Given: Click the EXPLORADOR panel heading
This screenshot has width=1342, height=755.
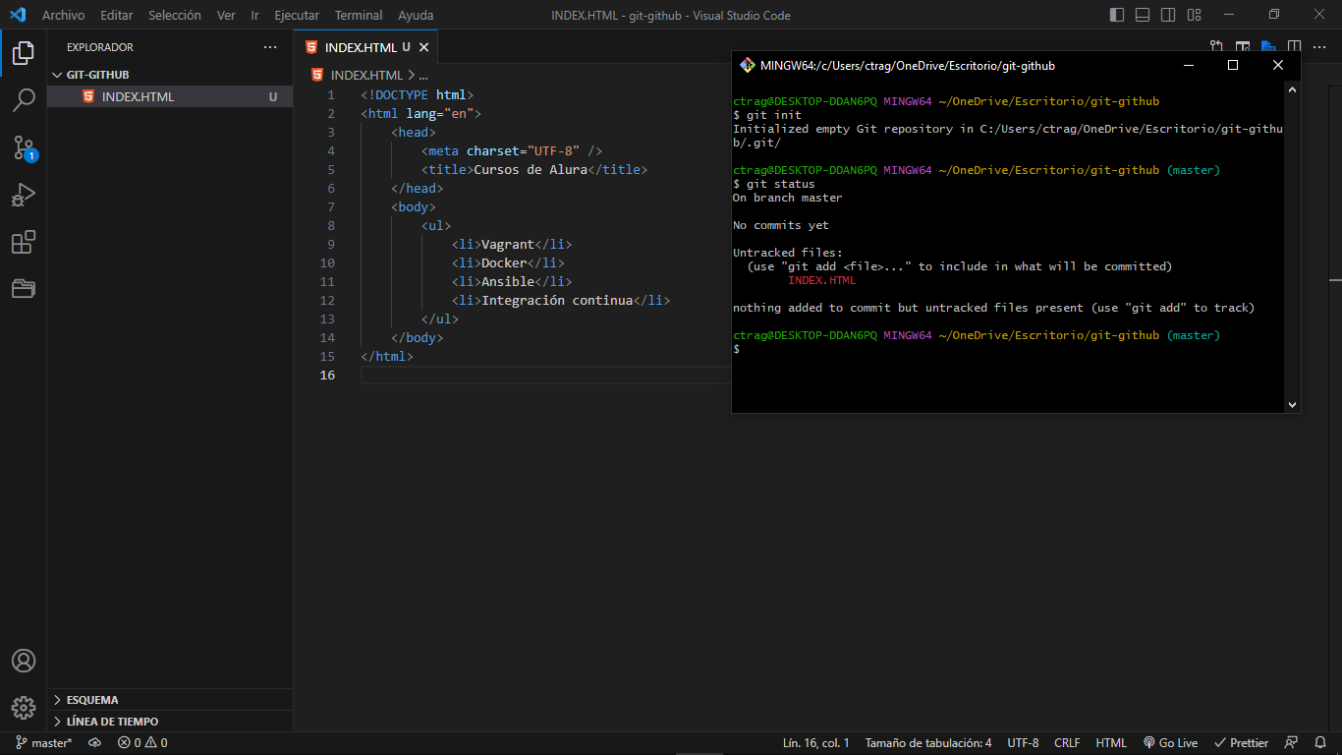Looking at the screenshot, I should (x=100, y=47).
